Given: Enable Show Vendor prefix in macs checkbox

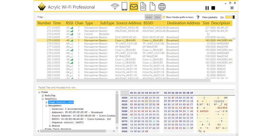Looking at the screenshot, I should (x=164, y=17).
